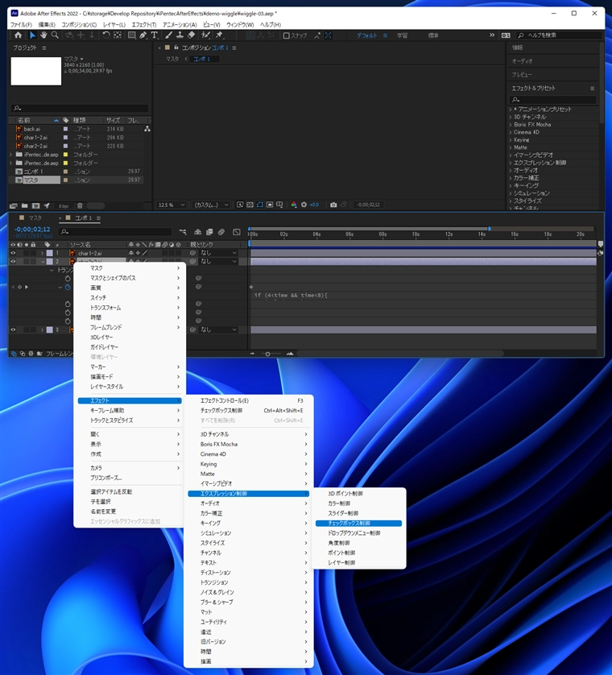Click the label color swatch of layer 1

49,253
